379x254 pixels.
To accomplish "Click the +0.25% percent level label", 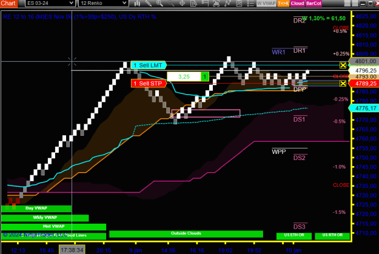I will [x=341, y=54].
